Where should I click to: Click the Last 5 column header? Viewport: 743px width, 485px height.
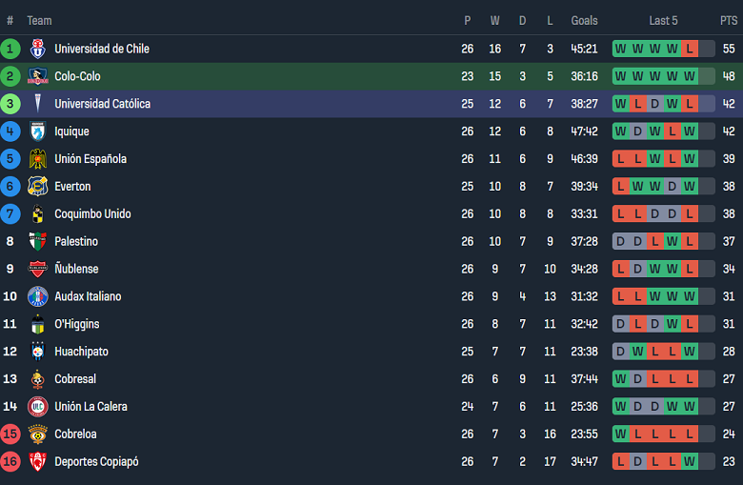point(663,21)
